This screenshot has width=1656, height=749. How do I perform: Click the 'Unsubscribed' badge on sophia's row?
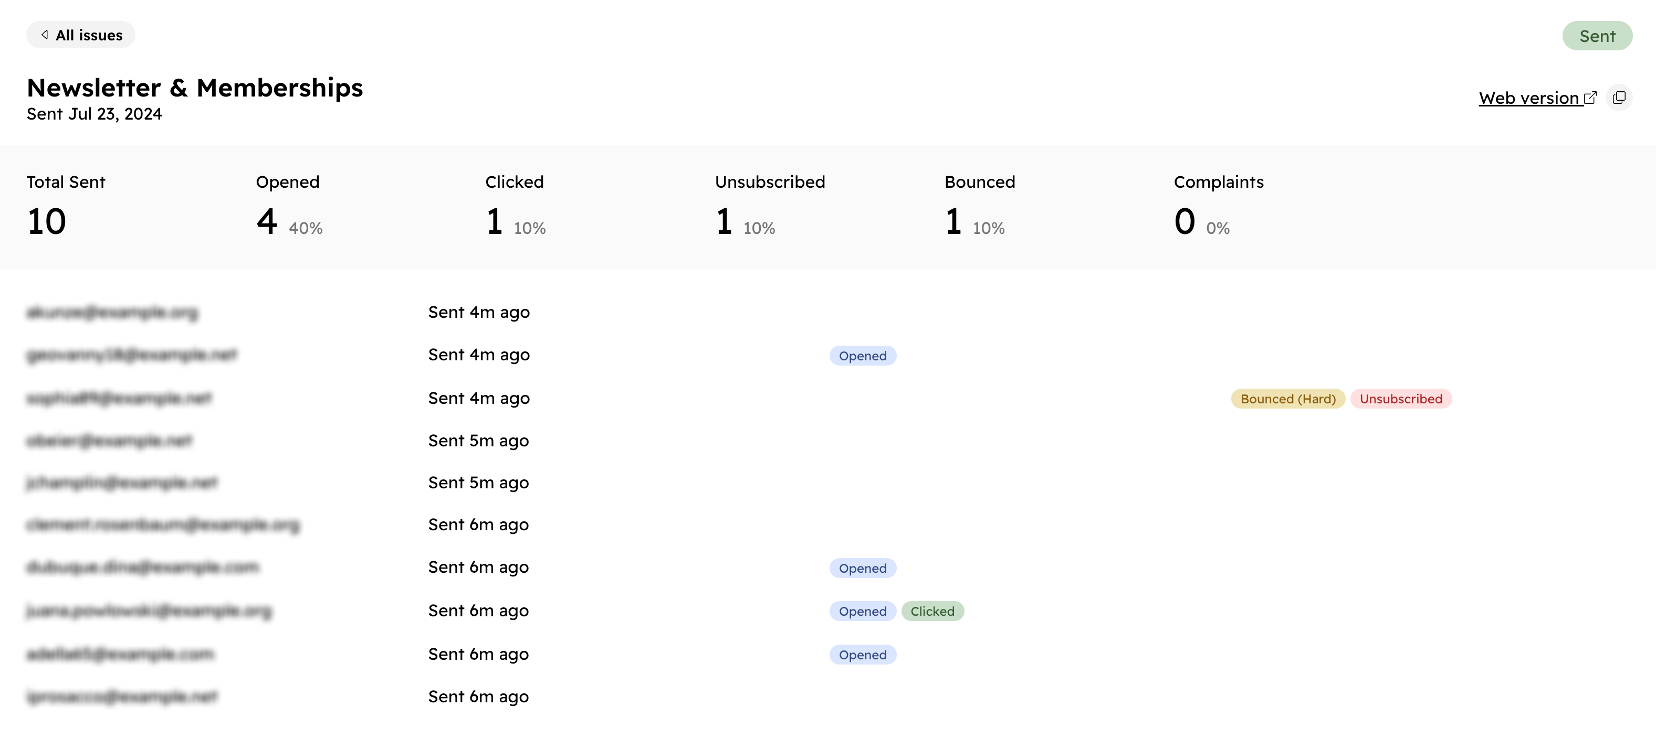coord(1400,399)
